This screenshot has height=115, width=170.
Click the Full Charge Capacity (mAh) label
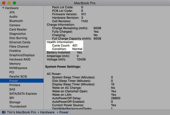tap(72, 39)
